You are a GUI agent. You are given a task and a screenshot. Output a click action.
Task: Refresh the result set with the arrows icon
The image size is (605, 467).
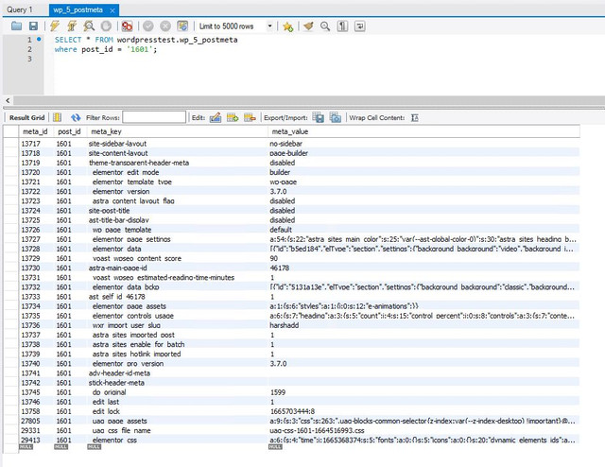(76, 117)
